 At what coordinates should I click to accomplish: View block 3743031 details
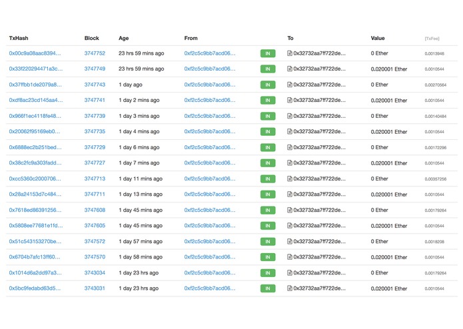(95, 288)
